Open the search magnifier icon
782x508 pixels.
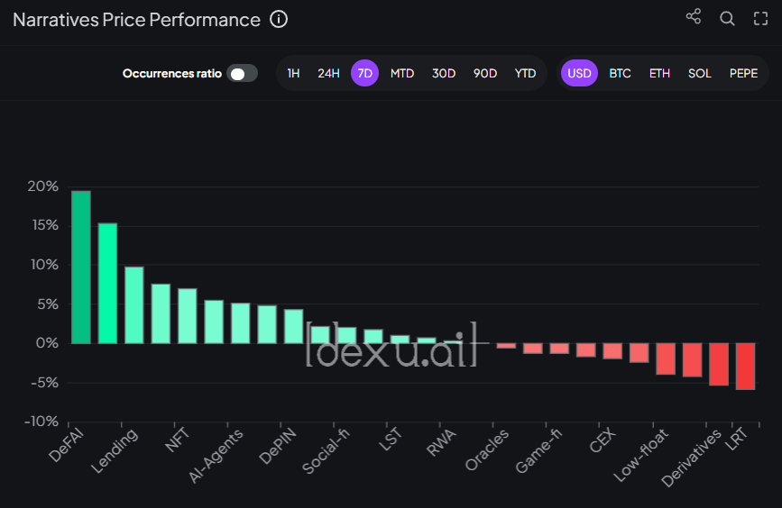tap(727, 19)
